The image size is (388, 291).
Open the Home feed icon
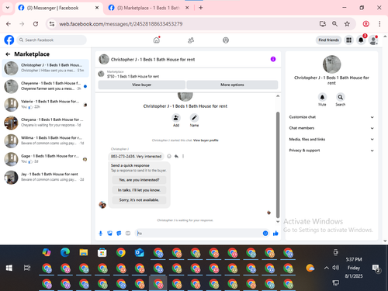[x=157, y=40]
